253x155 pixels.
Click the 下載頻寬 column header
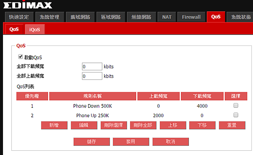(x=202, y=96)
